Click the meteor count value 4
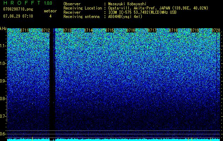 pyautogui.click(x=50, y=16)
